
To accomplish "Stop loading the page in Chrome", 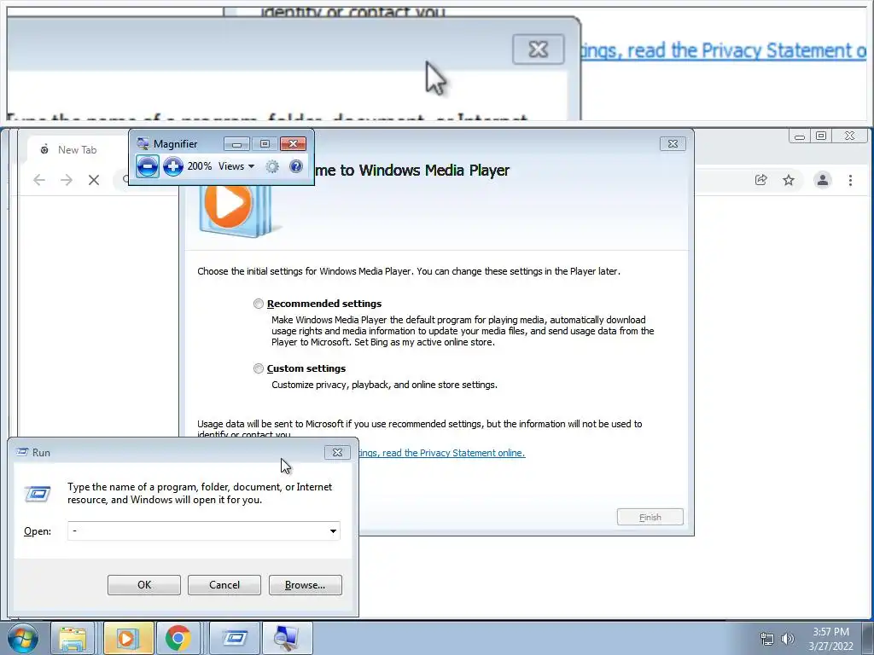I will 94,180.
